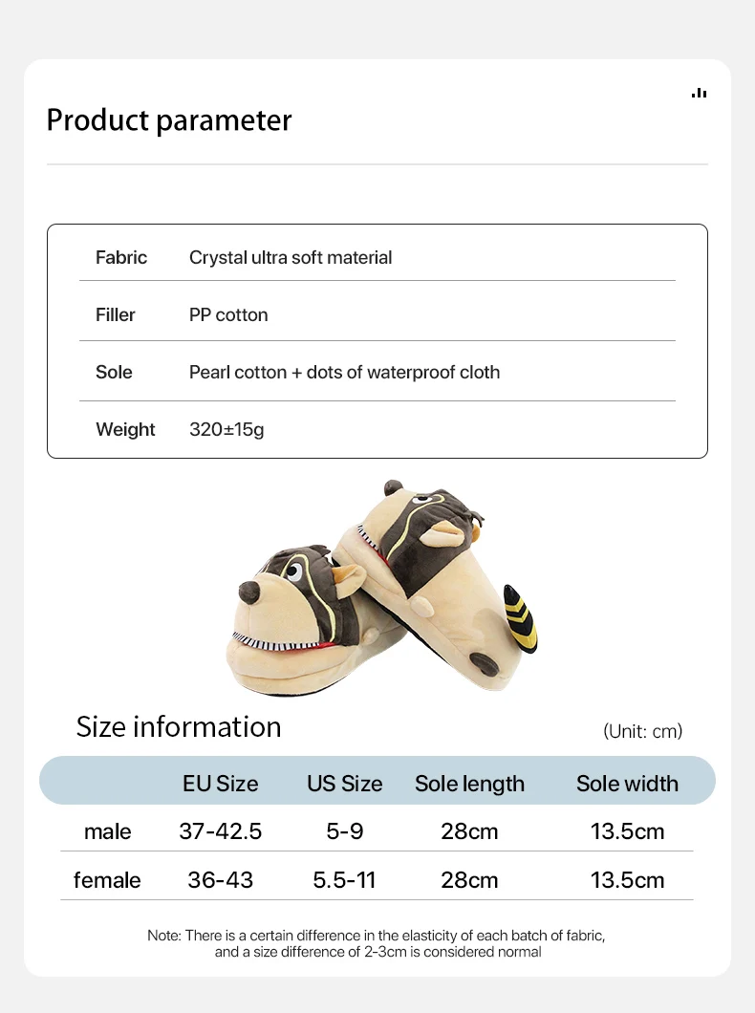The height and width of the screenshot is (1013, 755).
Task: Select the Filler row label
Action: click(x=116, y=314)
